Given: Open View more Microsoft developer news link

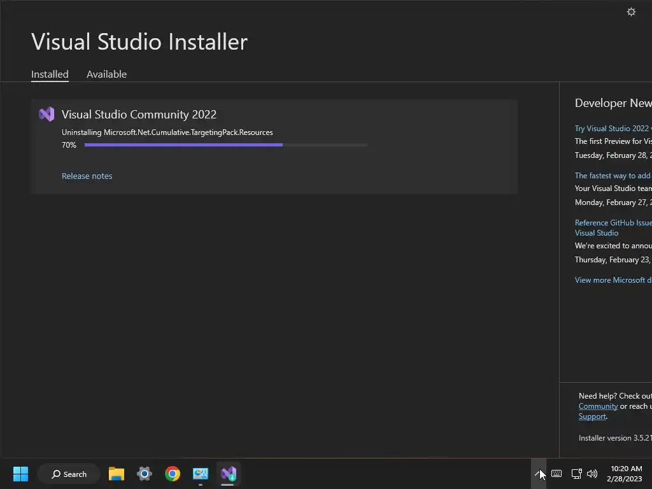Looking at the screenshot, I should (613, 280).
